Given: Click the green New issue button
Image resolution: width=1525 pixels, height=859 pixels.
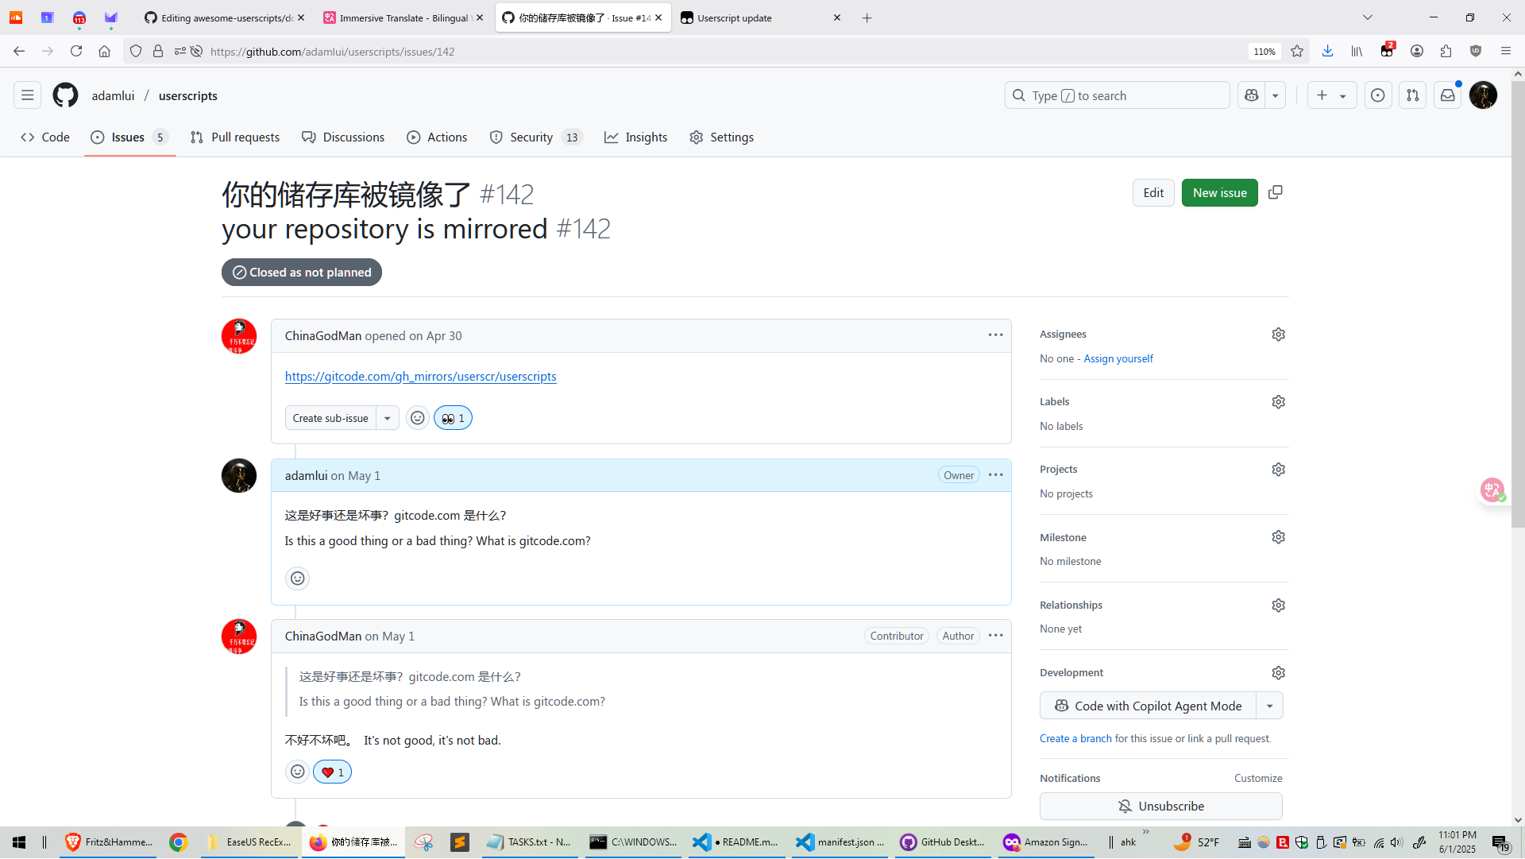Looking at the screenshot, I should [x=1219, y=193].
